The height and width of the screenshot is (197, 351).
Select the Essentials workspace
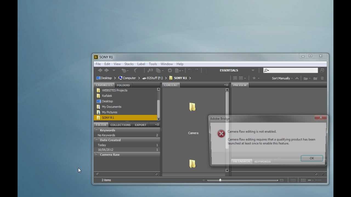point(229,70)
